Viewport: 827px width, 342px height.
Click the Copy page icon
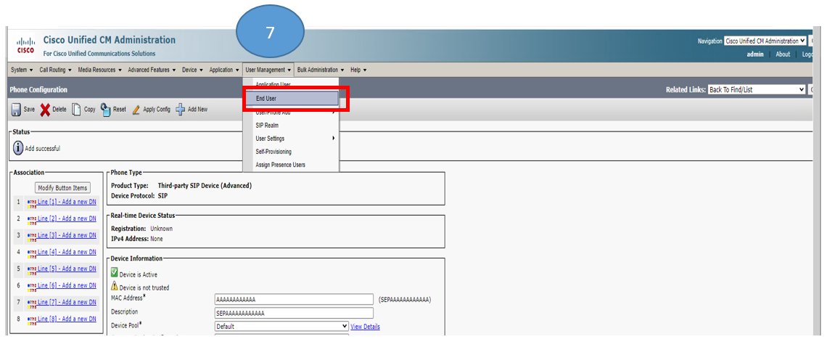pyautogui.click(x=76, y=109)
